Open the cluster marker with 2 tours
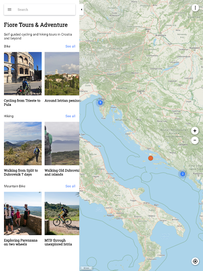 pyautogui.click(x=183, y=174)
